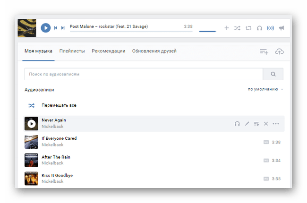Switch to the Плейлисты tab
Viewport: 307px width, 203px height.
tap(72, 51)
